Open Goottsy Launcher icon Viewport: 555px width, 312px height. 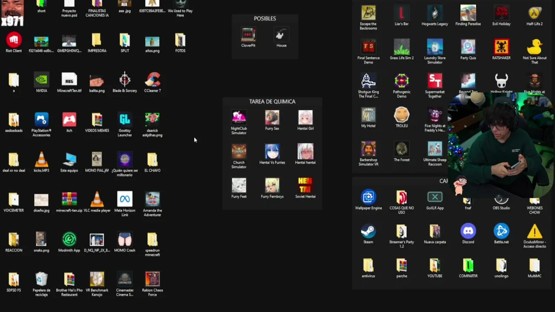(x=125, y=120)
